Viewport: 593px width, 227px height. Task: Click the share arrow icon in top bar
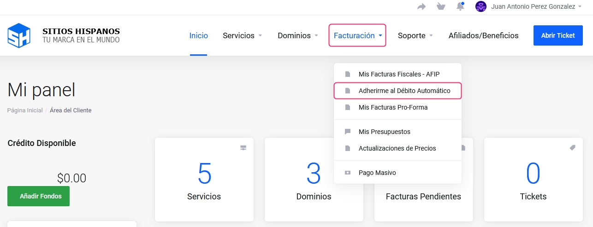421,6
